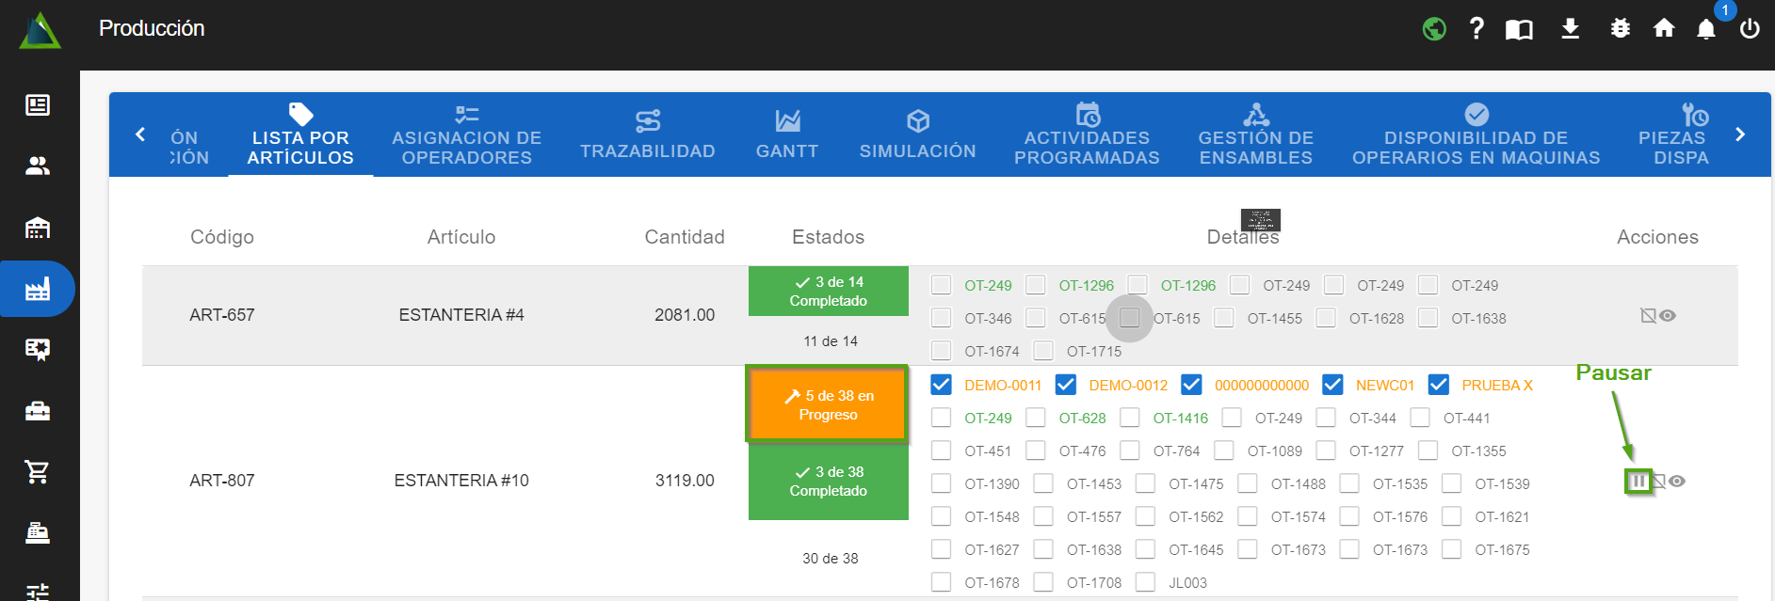Open the manual book icon
The width and height of the screenshot is (1775, 601).
click(1519, 29)
